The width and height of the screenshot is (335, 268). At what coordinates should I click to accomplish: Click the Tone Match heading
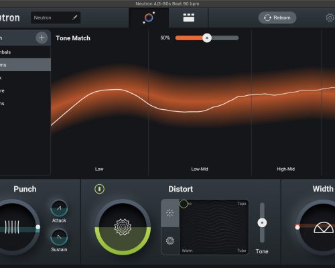point(73,38)
